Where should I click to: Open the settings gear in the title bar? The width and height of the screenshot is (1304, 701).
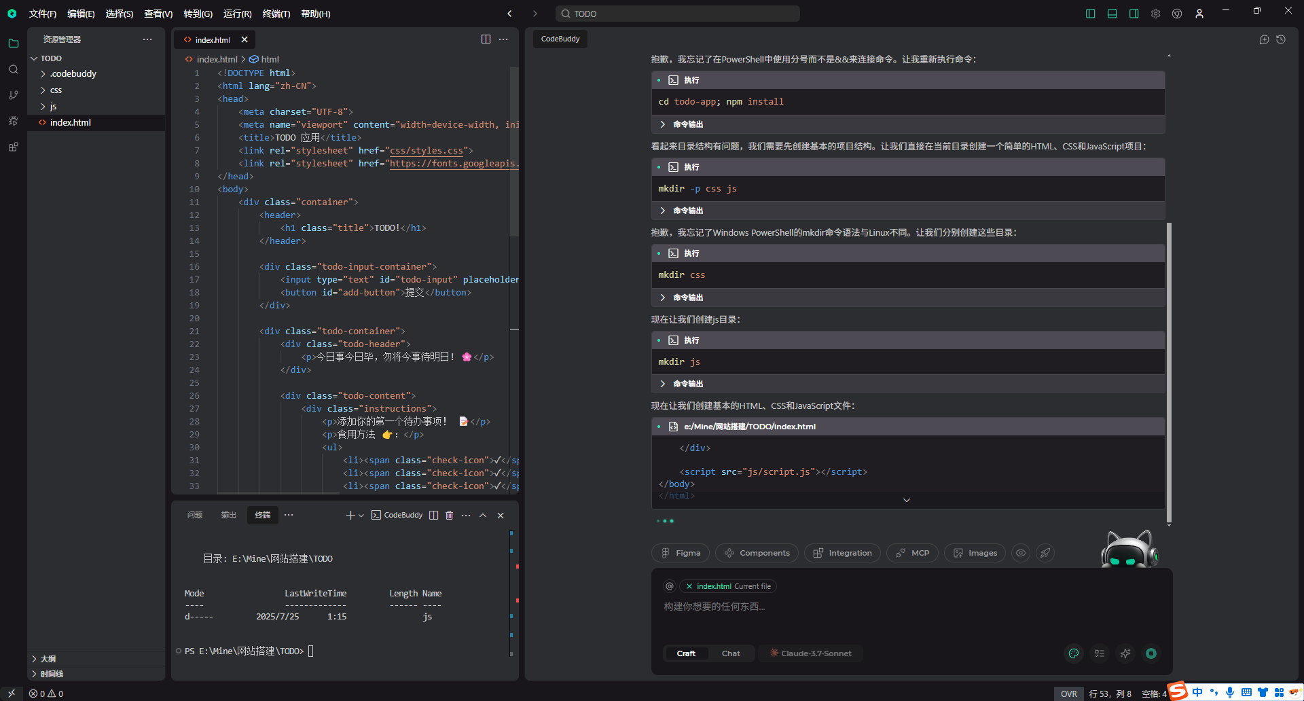click(1155, 14)
